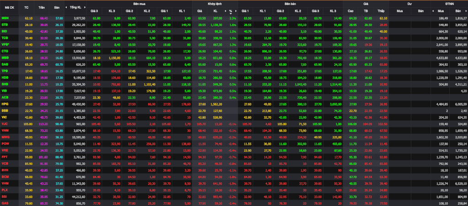This screenshot has width=468, height=206.
Task: Click the Thấp low price header
Action: pyautogui.click(x=381, y=11)
